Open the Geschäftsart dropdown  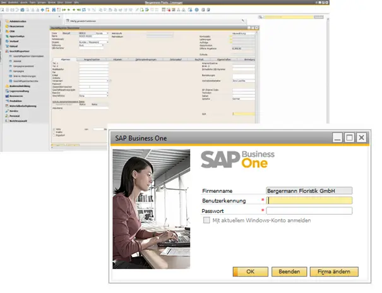107,96
